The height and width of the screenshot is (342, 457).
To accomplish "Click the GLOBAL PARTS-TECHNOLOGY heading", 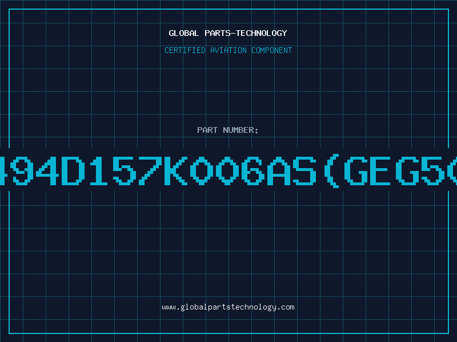I will [228, 33].
